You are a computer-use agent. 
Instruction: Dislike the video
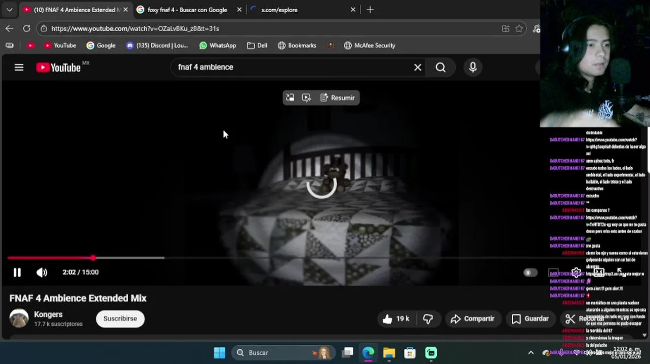pyautogui.click(x=428, y=318)
